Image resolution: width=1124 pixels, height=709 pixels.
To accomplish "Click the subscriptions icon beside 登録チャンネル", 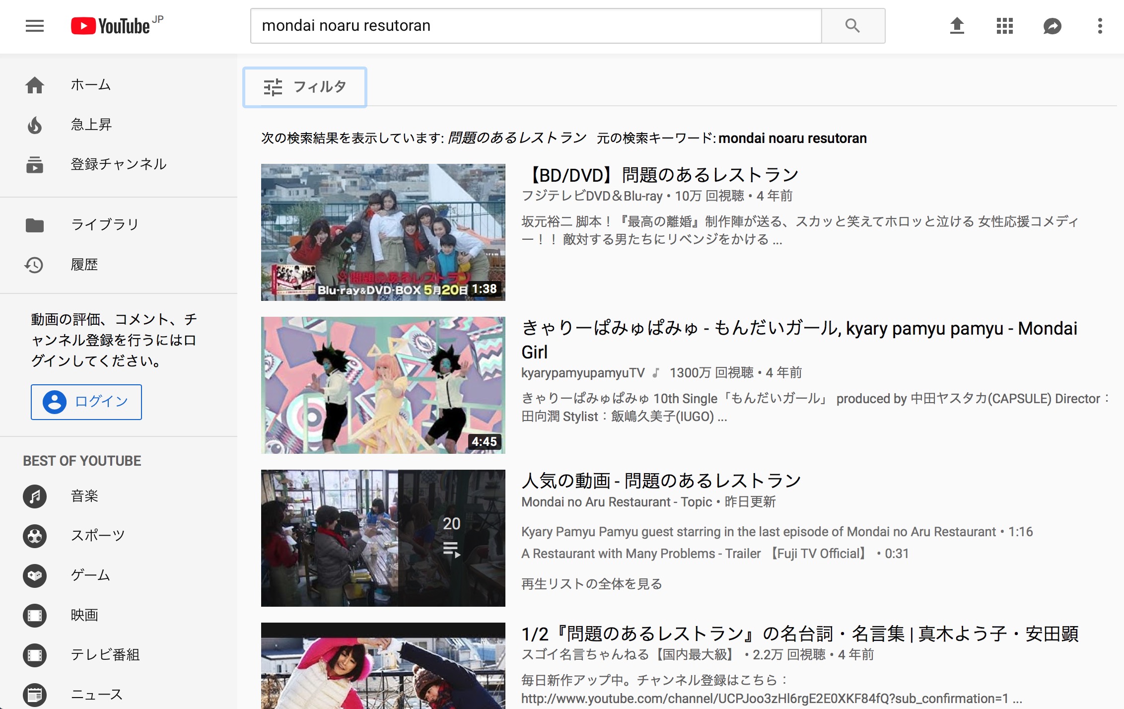I will pyautogui.click(x=35, y=164).
